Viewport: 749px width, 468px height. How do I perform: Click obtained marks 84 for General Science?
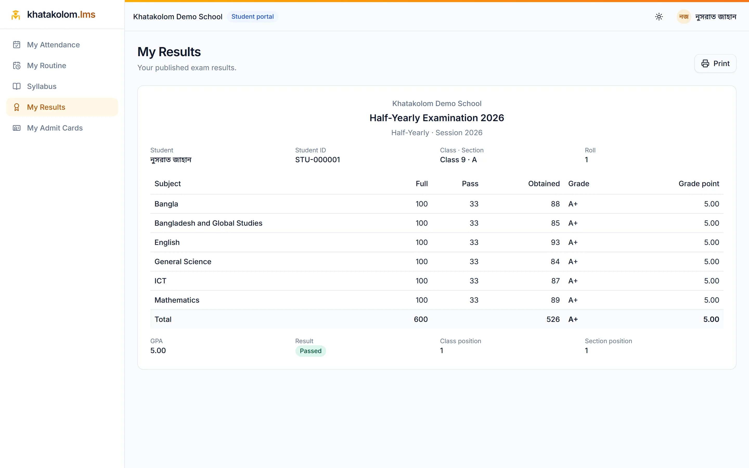pyautogui.click(x=555, y=262)
